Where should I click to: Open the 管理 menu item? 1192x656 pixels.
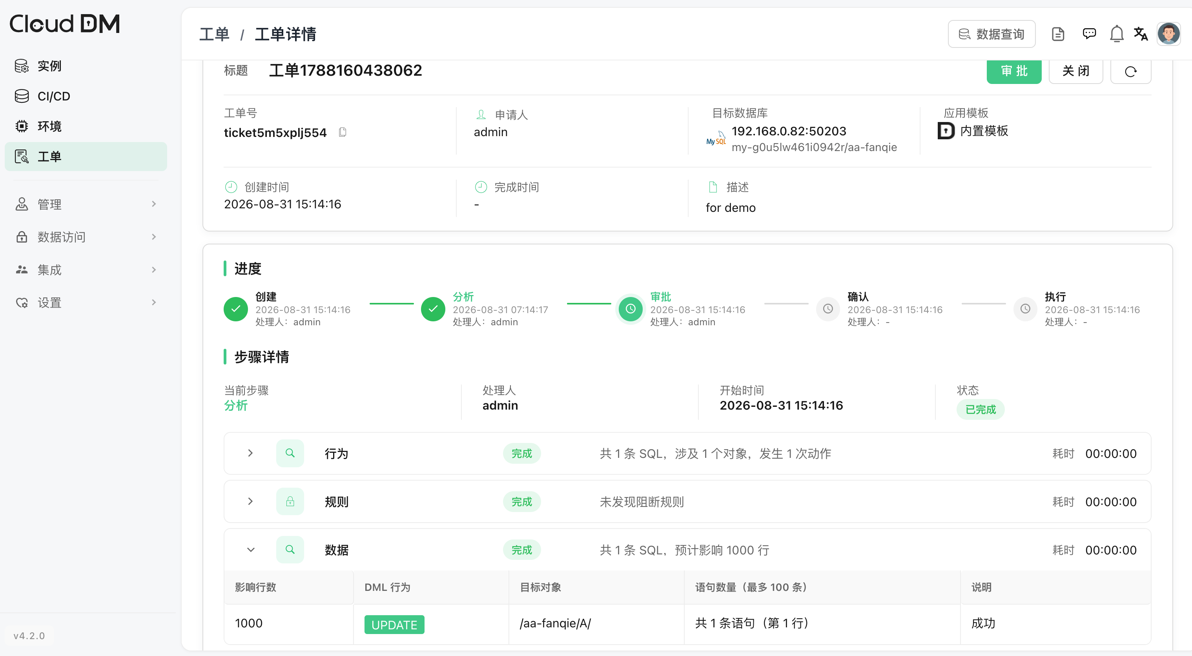point(86,204)
